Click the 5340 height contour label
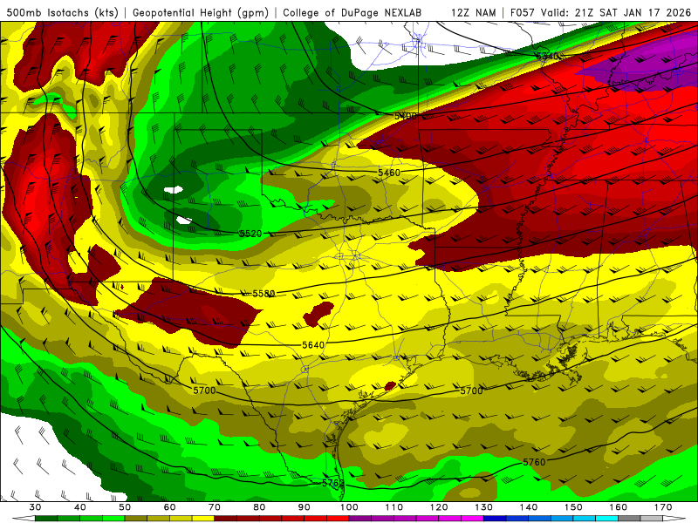Viewport: 698px width, 523px height. tap(547, 57)
